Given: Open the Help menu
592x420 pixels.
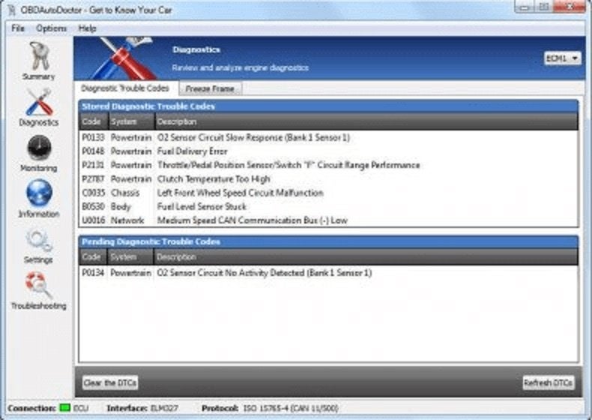Looking at the screenshot, I should pyautogui.click(x=87, y=28).
